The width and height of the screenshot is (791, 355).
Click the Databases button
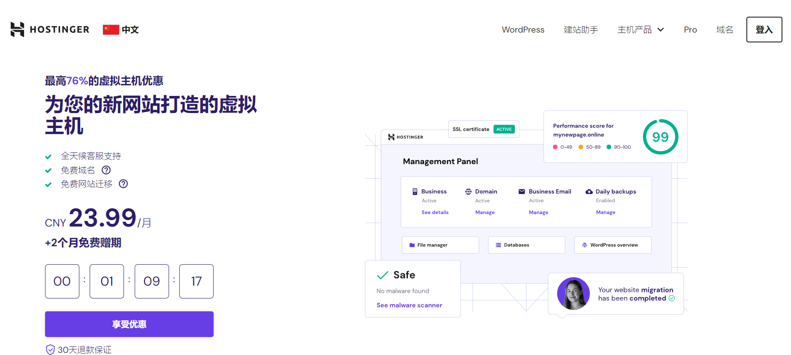(x=526, y=245)
